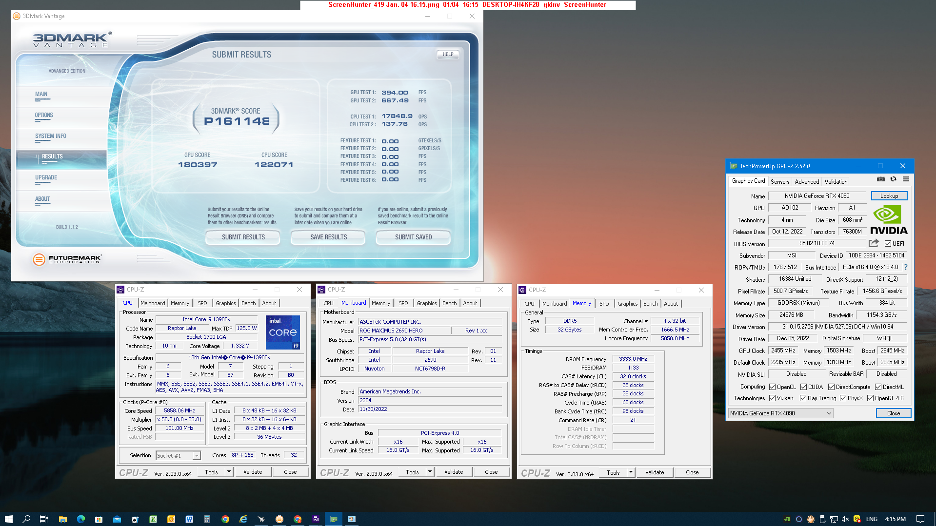Click the taskbar clock 4:15 PM
The width and height of the screenshot is (936, 526).
click(x=895, y=519)
